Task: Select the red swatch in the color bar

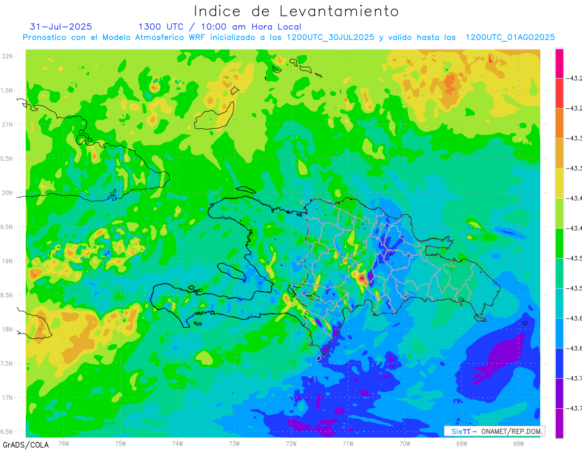Action: pyautogui.click(x=559, y=93)
